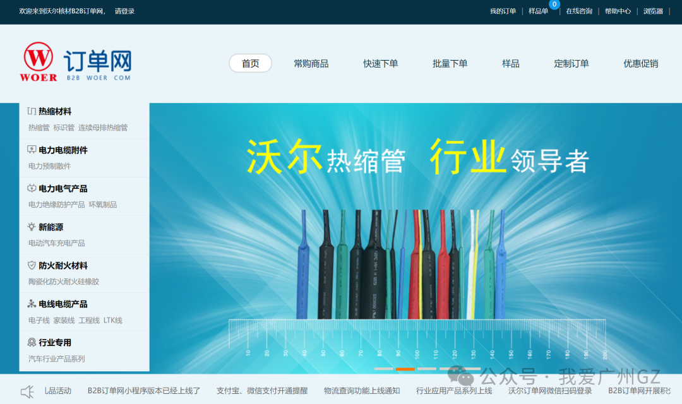Show the first banner slide indicator
682x404 pixels.
tap(384, 369)
